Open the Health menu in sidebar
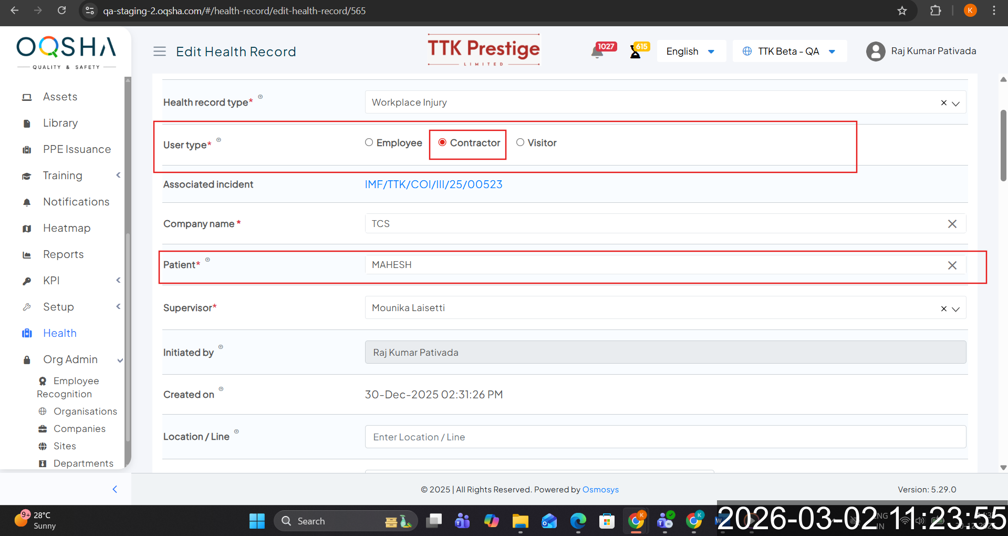 click(59, 333)
